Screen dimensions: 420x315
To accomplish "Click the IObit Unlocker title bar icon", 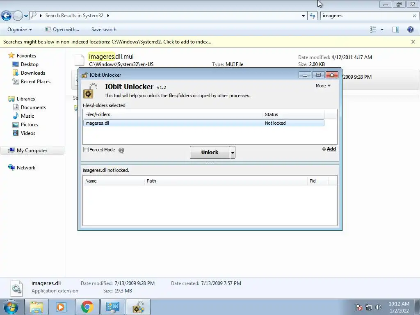I will [x=84, y=75].
